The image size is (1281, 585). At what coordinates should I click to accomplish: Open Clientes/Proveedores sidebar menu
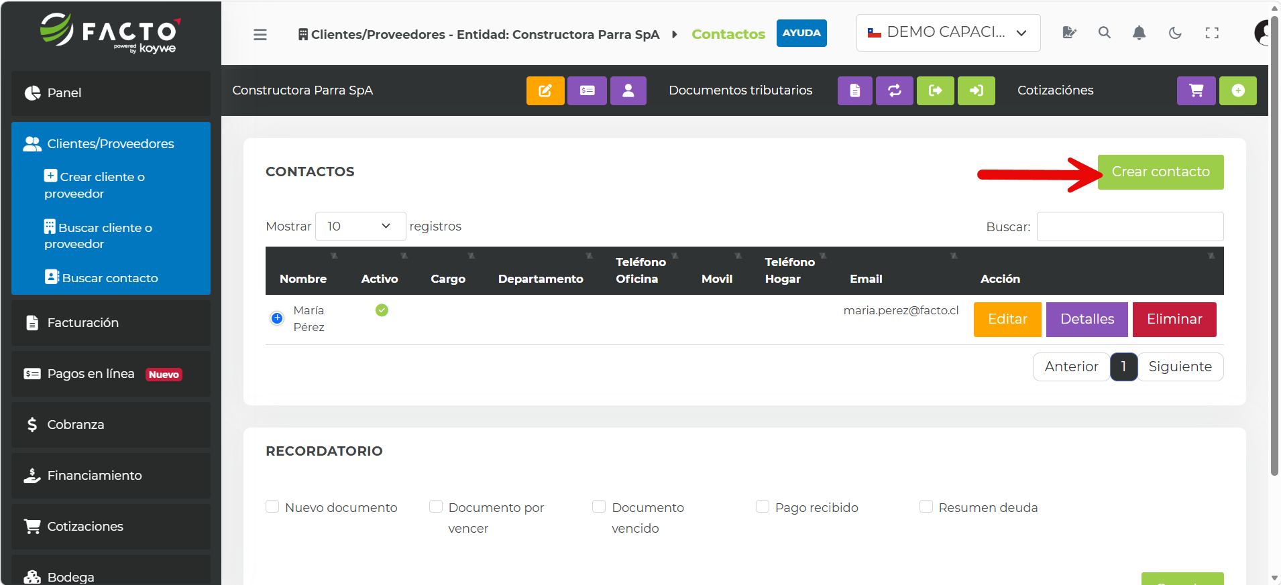pyautogui.click(x=111, y=144)
